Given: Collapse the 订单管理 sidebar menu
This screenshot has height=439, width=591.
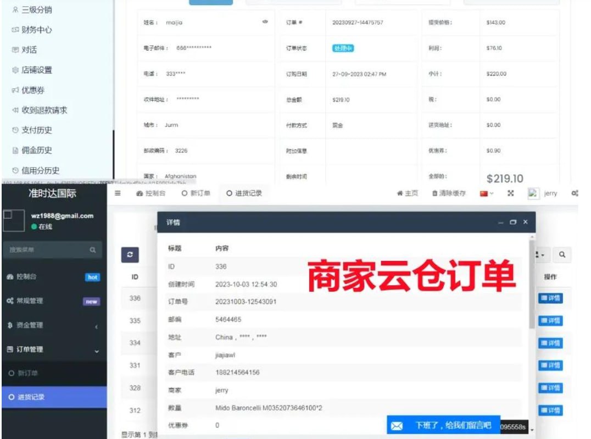Looking at the screenshot, I should [x=52, y=349].
